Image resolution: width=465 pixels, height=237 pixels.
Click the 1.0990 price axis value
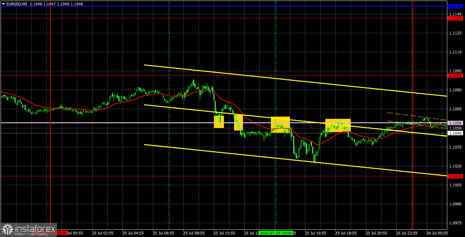[455, 204]
